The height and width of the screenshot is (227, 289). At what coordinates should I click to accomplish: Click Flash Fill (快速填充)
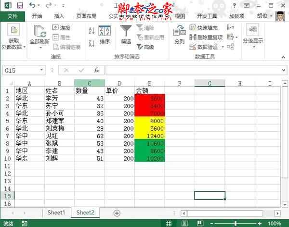(x=203, y=28)
